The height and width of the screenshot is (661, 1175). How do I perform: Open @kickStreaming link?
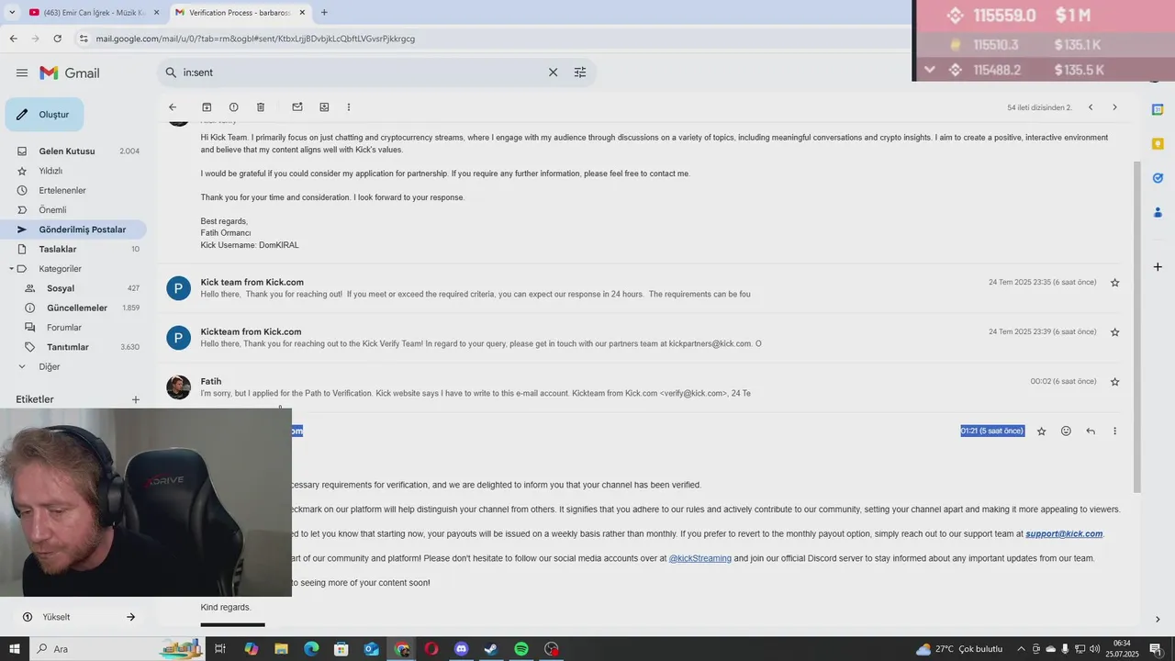[x=699, y=558]
